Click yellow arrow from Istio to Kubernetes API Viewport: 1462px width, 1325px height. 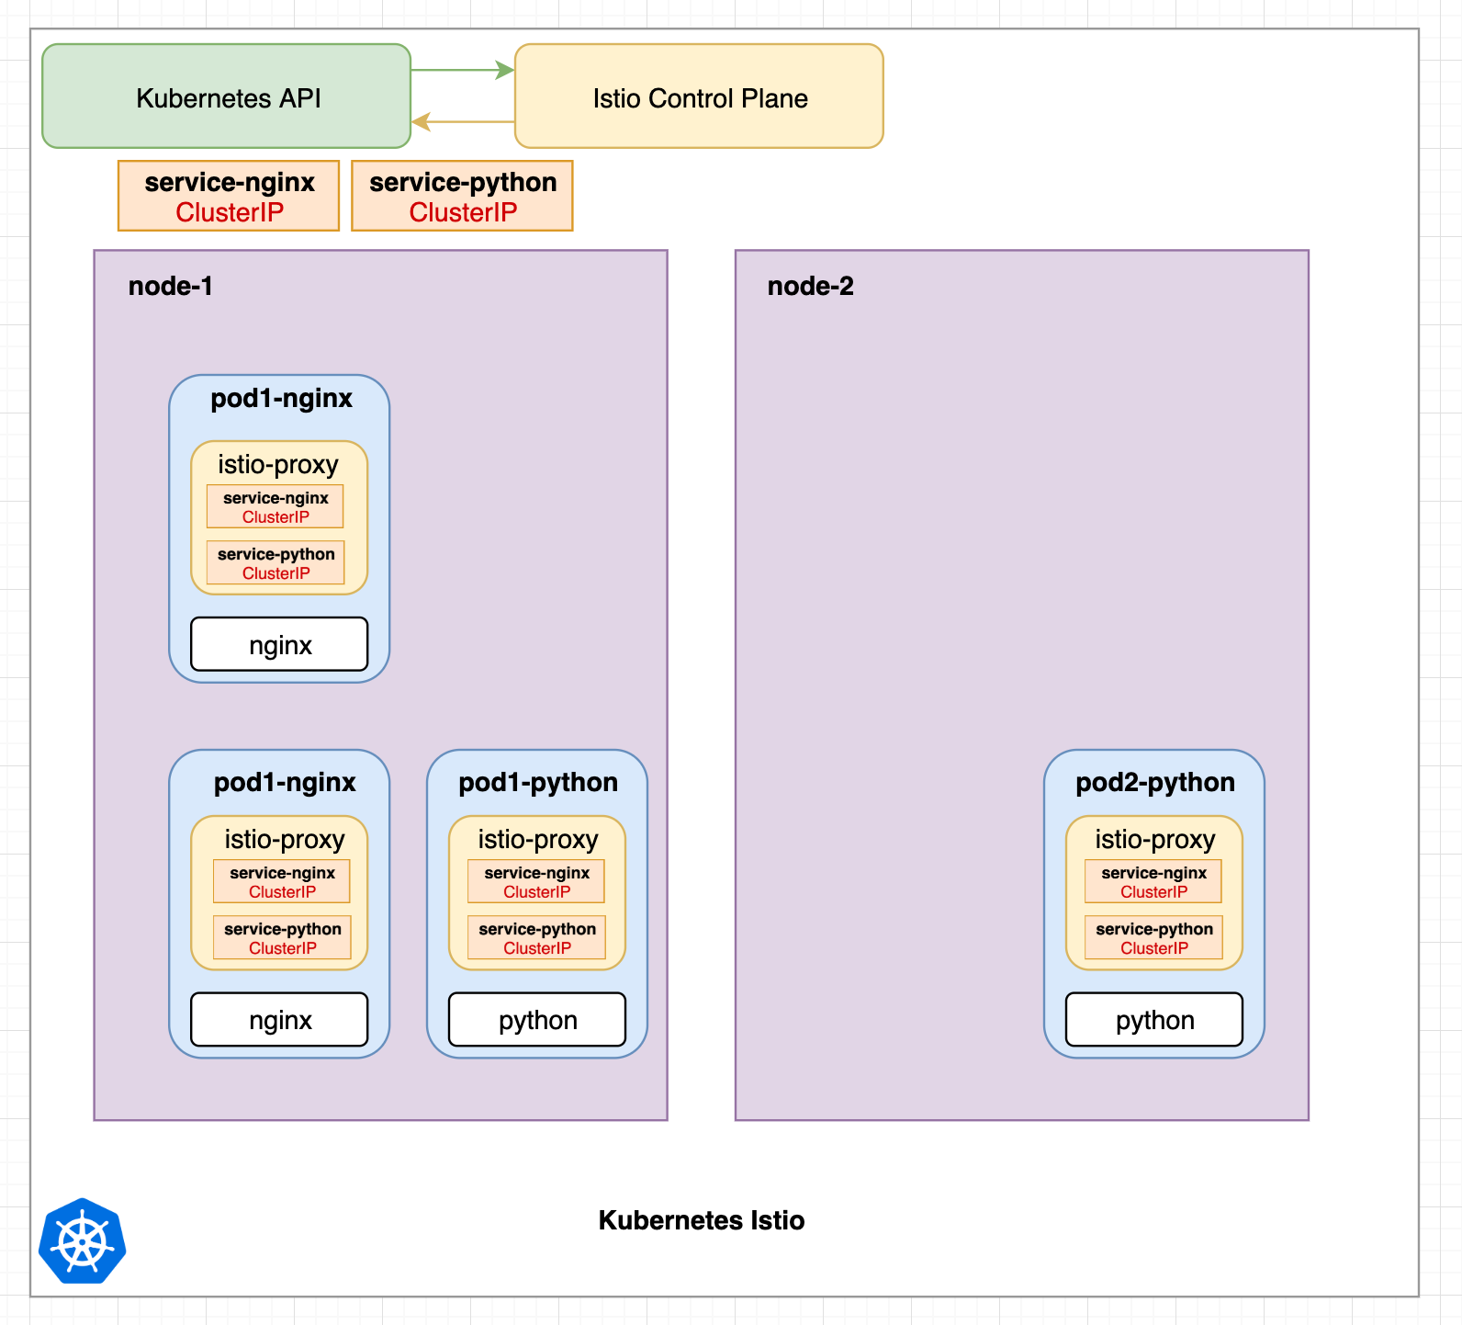click(462, 121)
